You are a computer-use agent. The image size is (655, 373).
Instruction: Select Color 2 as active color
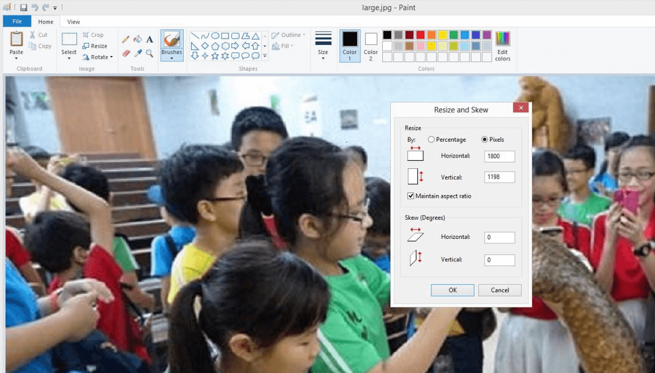tap(371, 45)
